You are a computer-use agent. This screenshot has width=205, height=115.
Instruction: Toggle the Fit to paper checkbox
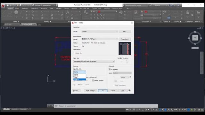110,69
